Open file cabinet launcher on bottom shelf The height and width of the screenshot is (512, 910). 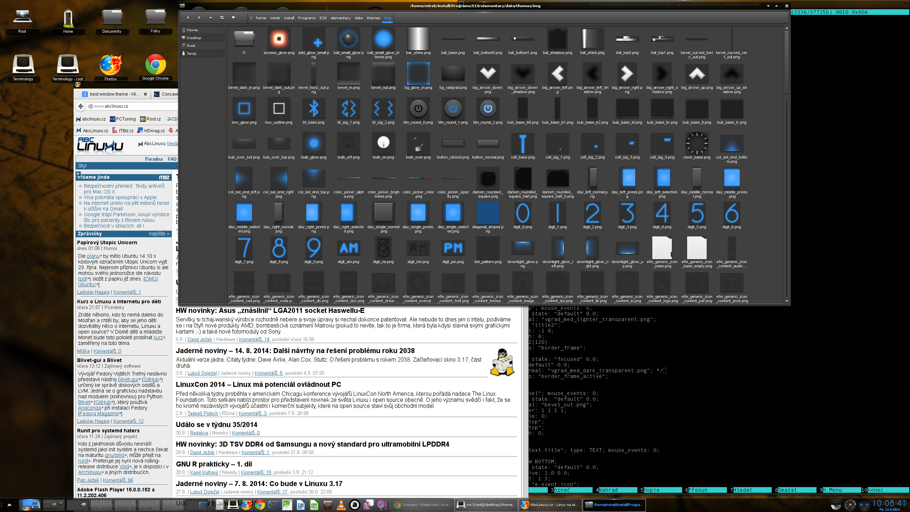(220, 505)
